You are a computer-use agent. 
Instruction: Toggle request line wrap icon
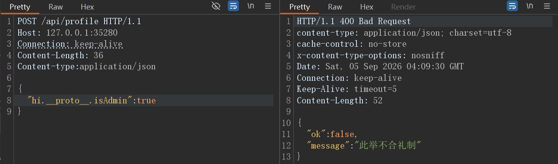click(233, 6)
